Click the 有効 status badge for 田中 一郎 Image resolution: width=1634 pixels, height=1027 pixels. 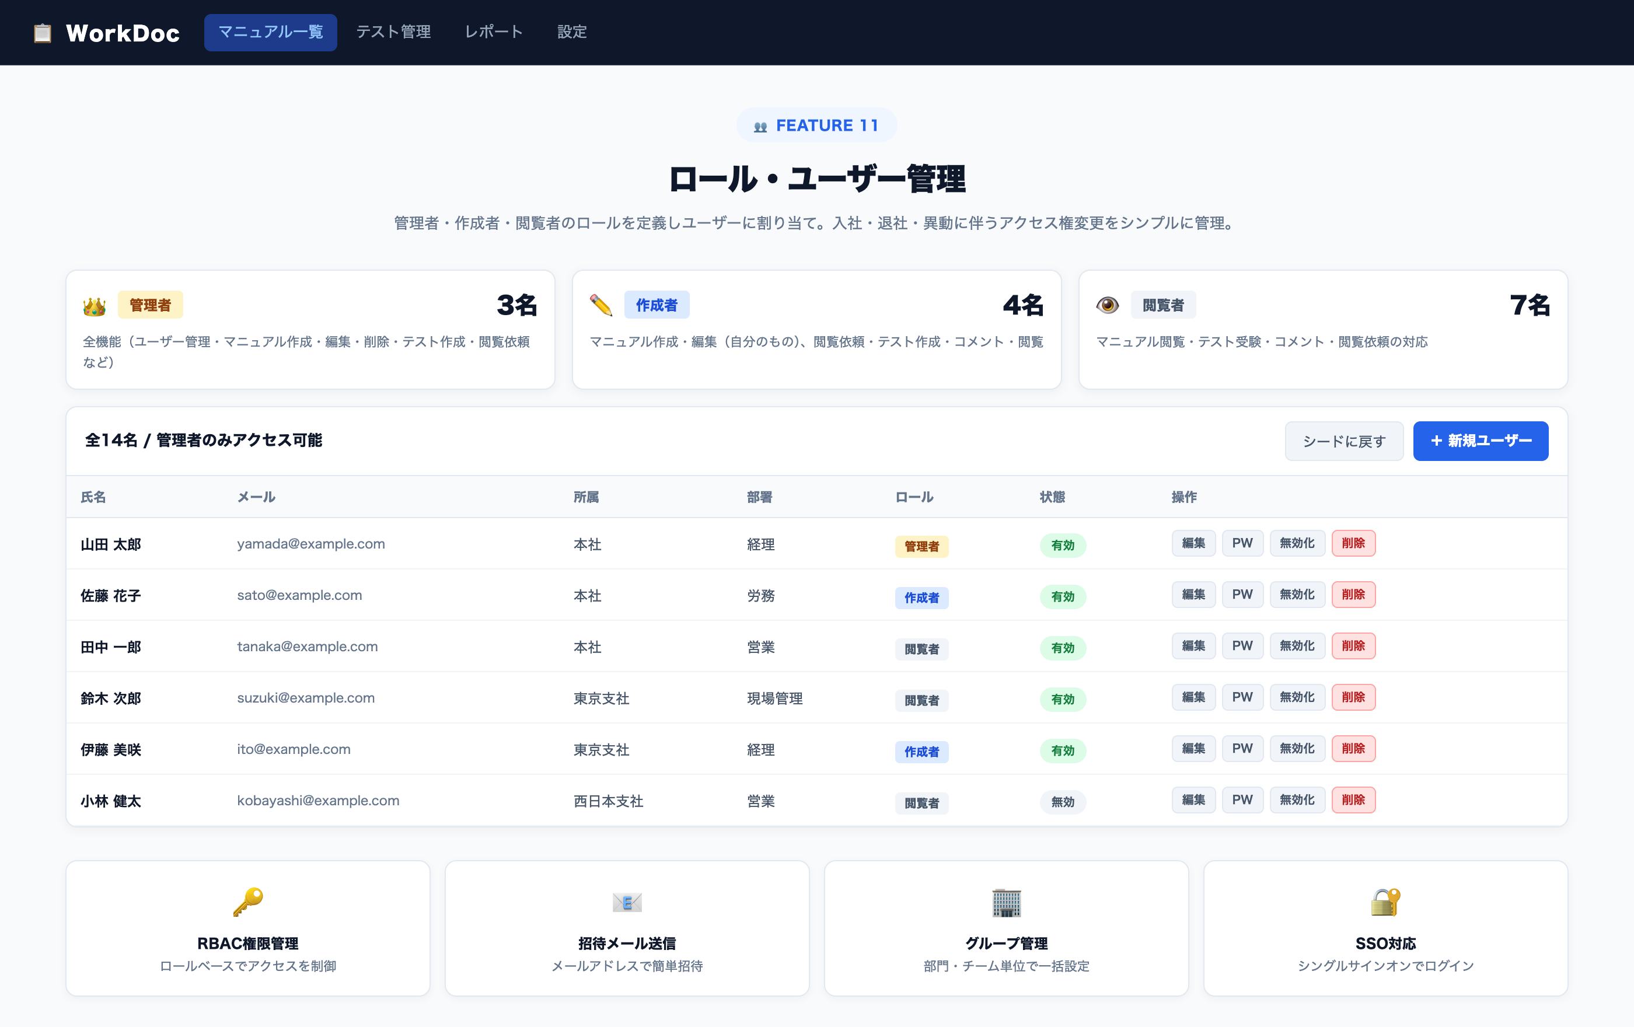(x=1063, y=648)
